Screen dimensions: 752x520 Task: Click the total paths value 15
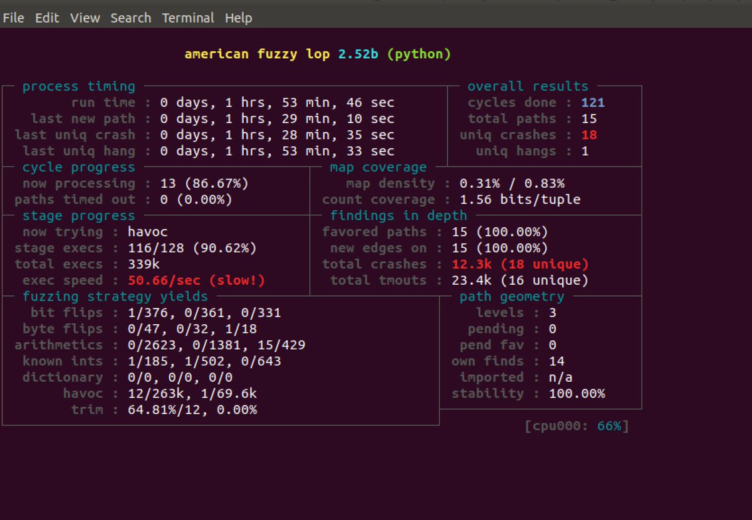[588, 119]
